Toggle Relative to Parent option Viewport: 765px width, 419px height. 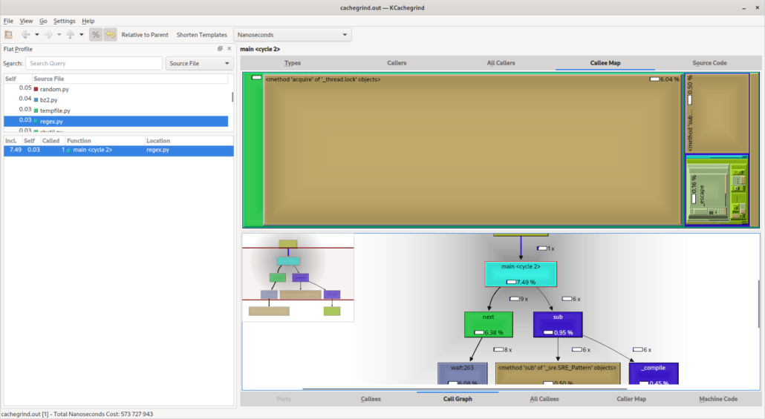click(x=145, y=35)
